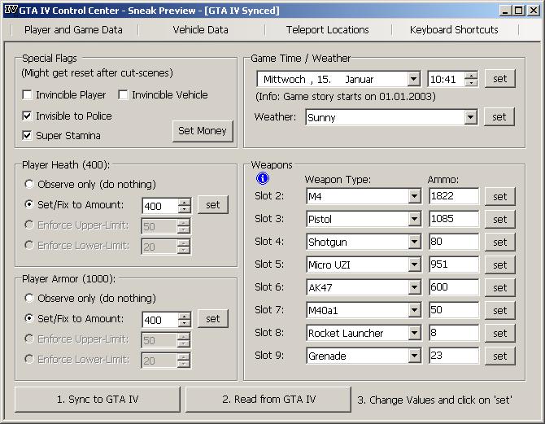Select Set/Fix to Amount for Player Armor

pos(29,318)
